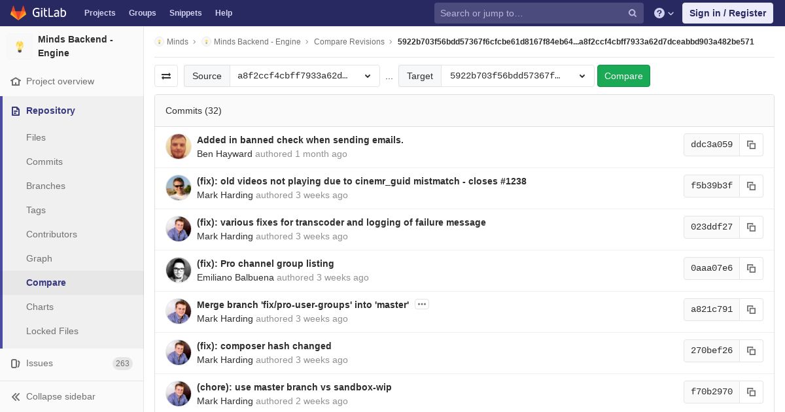Swap source and target revisions
This screenshot has width=785, height=412.
pos(166,76)
